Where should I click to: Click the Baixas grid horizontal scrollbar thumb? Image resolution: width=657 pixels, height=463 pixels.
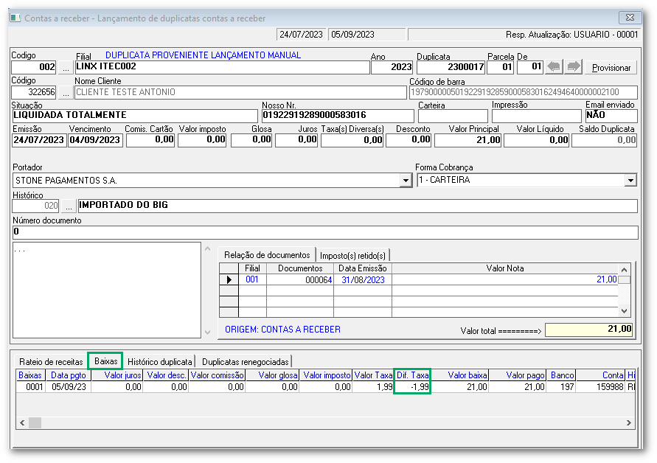pyautogui.click(x=35, y=422)
